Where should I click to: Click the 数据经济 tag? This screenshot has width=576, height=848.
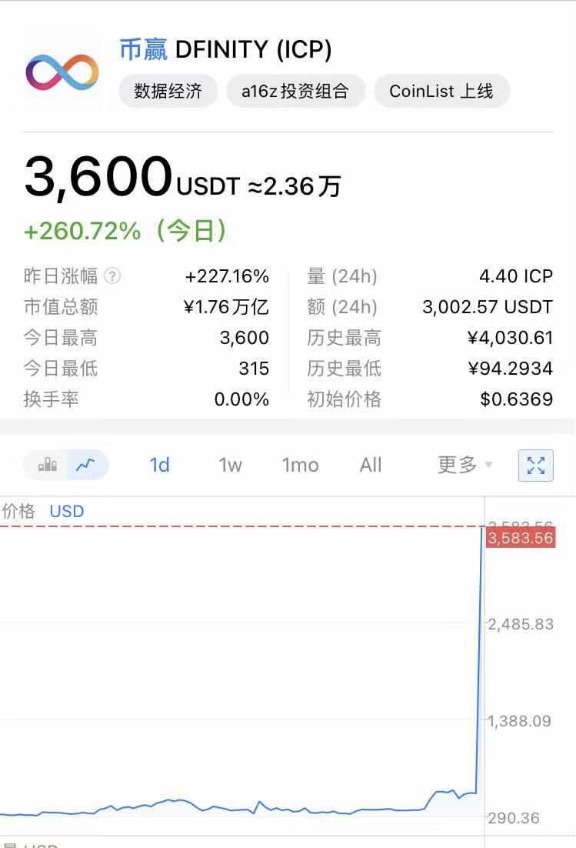tap(168, 91)
